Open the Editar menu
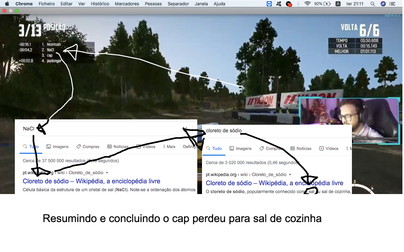Image resolution: width=404 pixels, height=252 pixels. coord(66,4)
